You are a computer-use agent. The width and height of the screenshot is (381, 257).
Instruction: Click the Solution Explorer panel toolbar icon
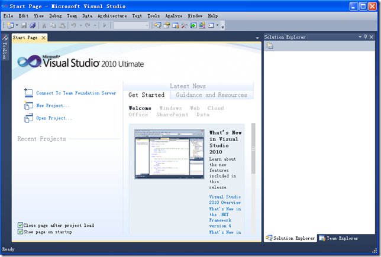(270, 46)
